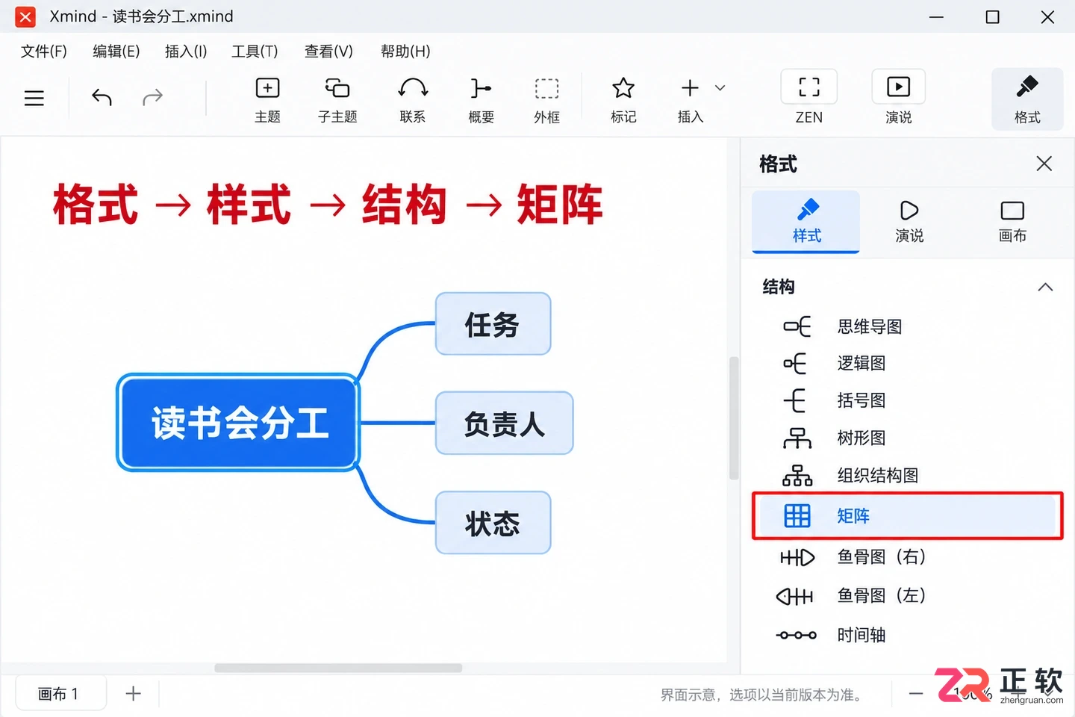Image resolution: width=1075 pixels, height=717 pixels.
Task: Select 鱼骨图（右）structure
Action: coord(907,556)
